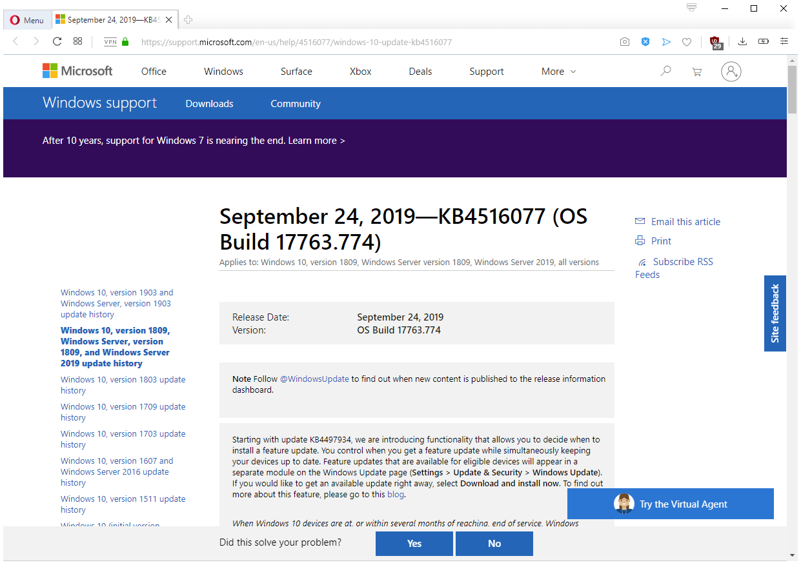This screenshot has height=565, width=801.
Task: Click the Applies to Windows 10 line
Action: tap(409, 263)
